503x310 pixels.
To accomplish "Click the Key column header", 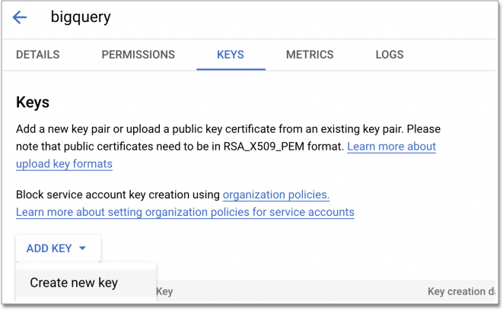I will click(x=164, y=291).
